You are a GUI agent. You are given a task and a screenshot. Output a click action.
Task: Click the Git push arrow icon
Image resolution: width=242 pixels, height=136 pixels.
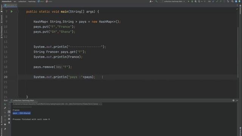(220, 2)
